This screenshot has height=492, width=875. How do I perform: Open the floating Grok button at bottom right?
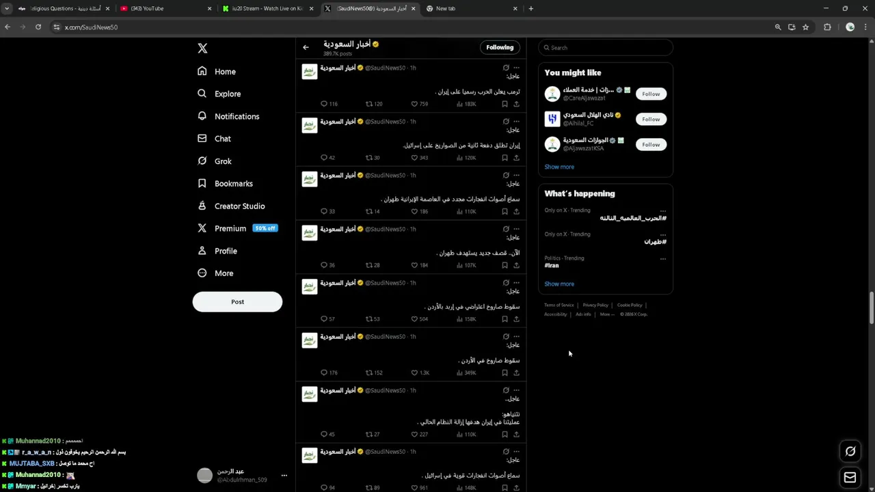click(x=850, y=451)
